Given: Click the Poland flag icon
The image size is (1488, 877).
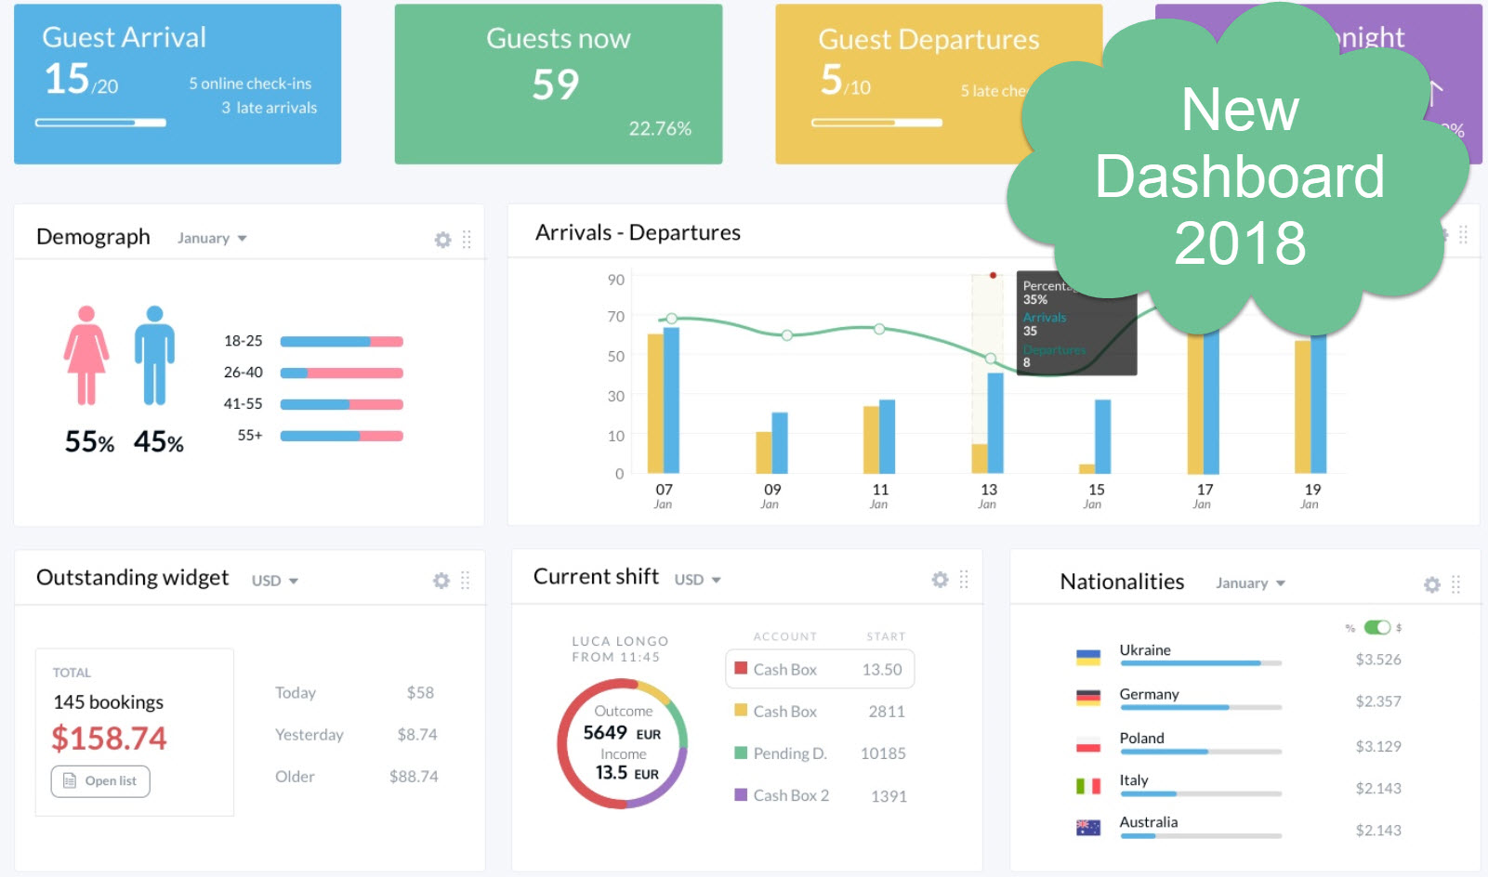Looking at the screenshot, I should pyautogui.click(x=1088, y=744).
